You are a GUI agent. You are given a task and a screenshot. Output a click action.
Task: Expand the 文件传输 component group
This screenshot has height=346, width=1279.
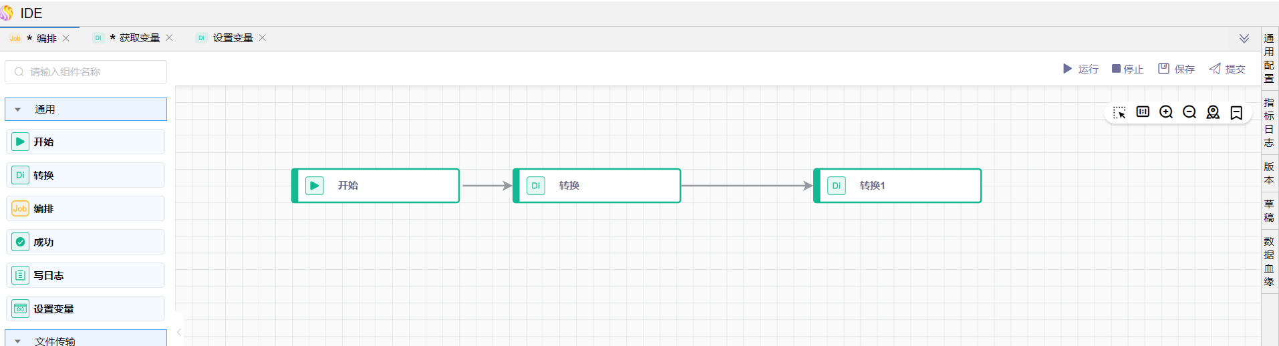coord(18,341)
